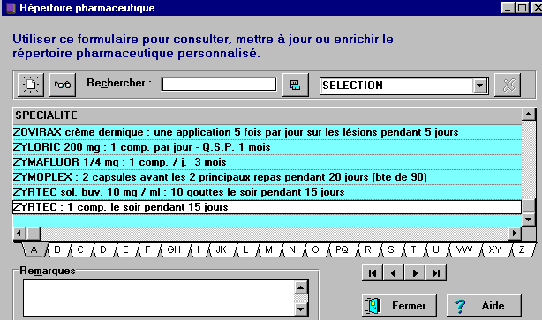Go to previous record navigation button

pos(394,273)
